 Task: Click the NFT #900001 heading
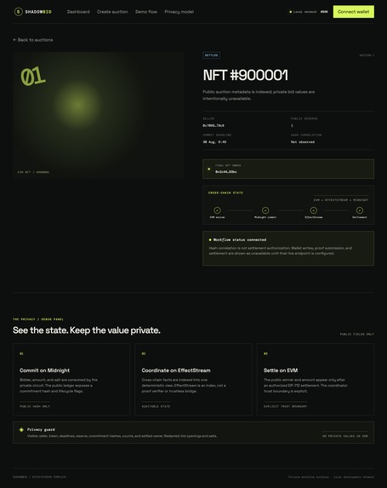246,75
